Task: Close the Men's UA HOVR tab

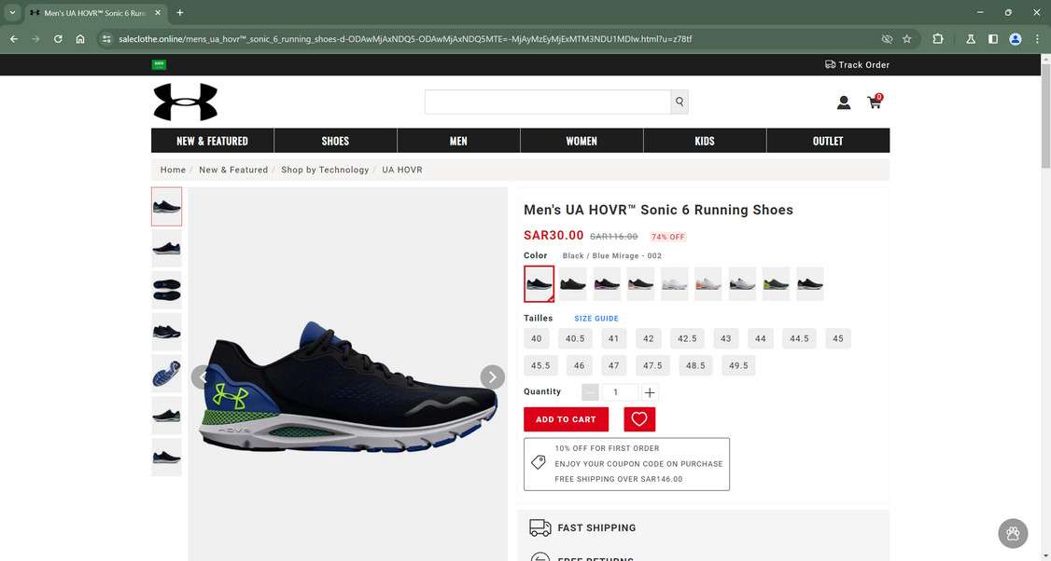Action: tap(158, 13)
